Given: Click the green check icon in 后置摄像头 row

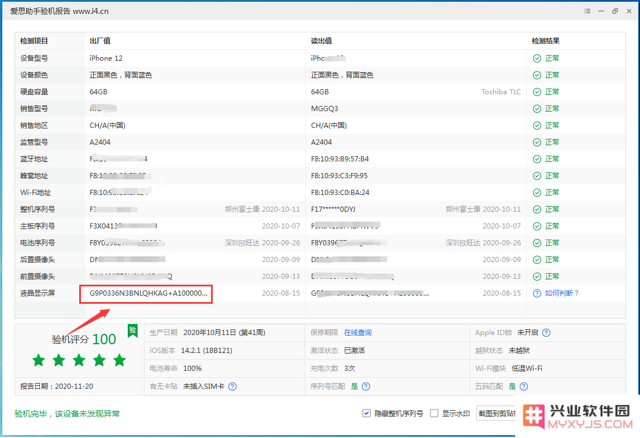Looking at the screenshot, I should click(x=537, y=259).
